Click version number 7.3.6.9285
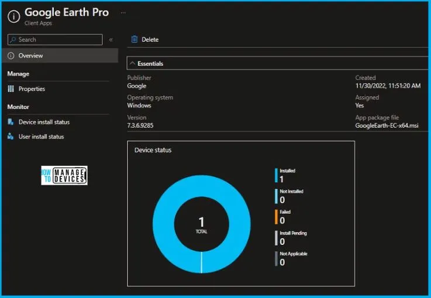431x298 pixels. (x=140, y=126)
